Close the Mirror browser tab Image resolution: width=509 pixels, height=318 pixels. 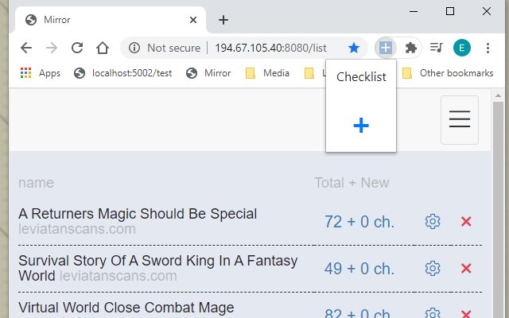point(193,20)
